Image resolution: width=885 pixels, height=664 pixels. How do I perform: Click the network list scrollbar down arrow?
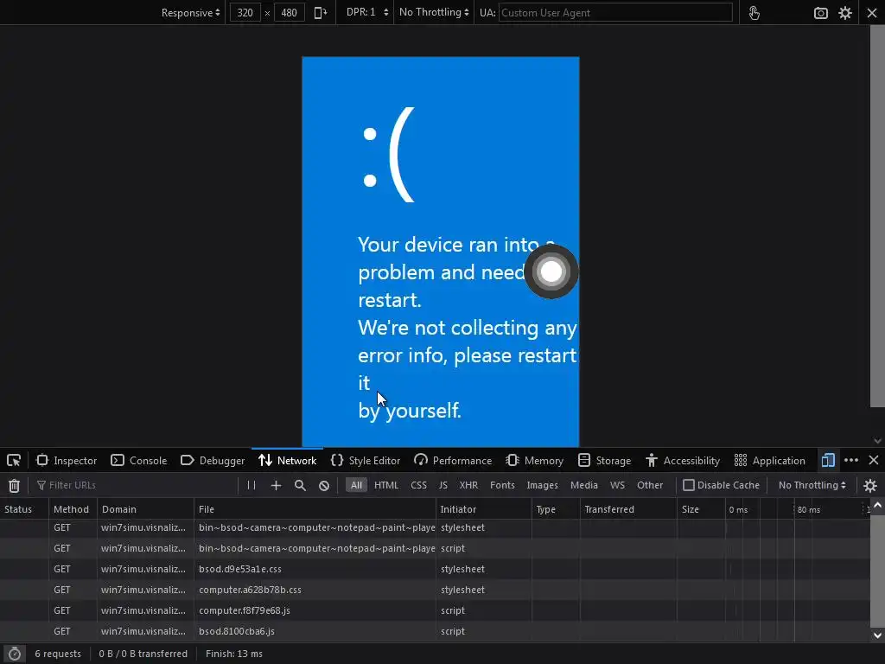point(877,635)
